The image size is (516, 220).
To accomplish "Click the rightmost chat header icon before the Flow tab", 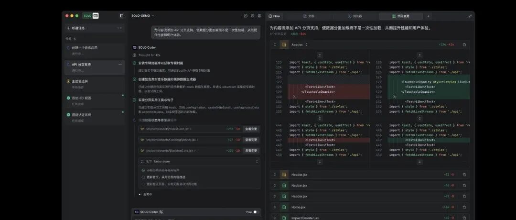I will click(259, 15).
